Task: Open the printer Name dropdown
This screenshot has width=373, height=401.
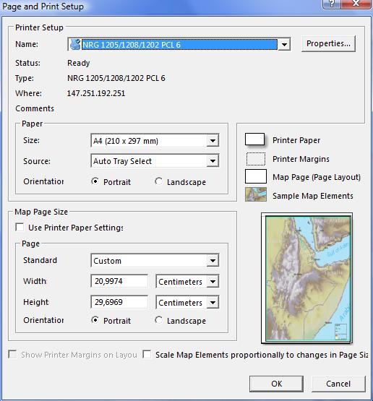Action: click(x=284, y=45)
